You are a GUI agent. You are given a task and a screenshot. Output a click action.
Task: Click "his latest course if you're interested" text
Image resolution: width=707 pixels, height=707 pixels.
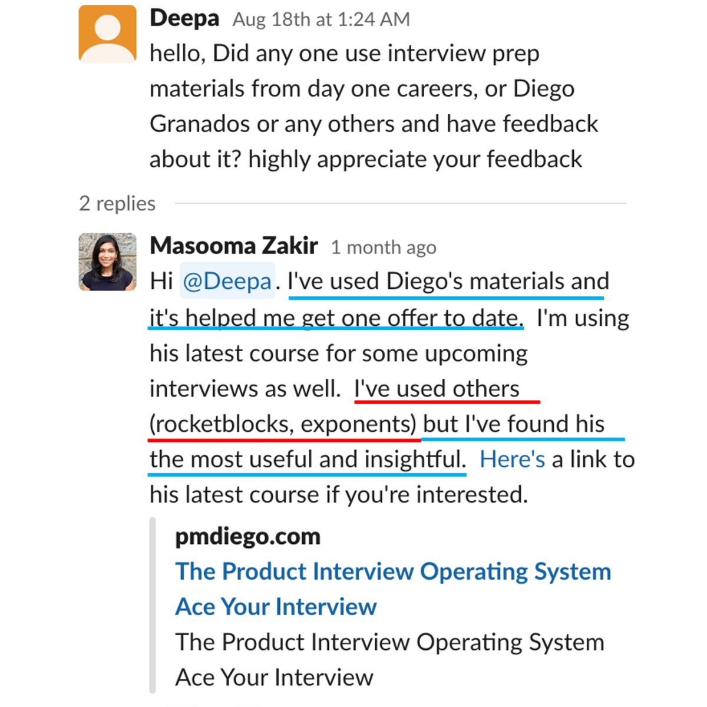click(x=338, y=495)
